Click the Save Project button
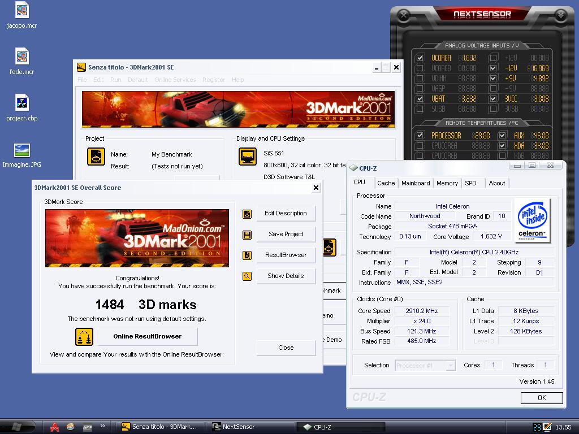 (286, 234)
